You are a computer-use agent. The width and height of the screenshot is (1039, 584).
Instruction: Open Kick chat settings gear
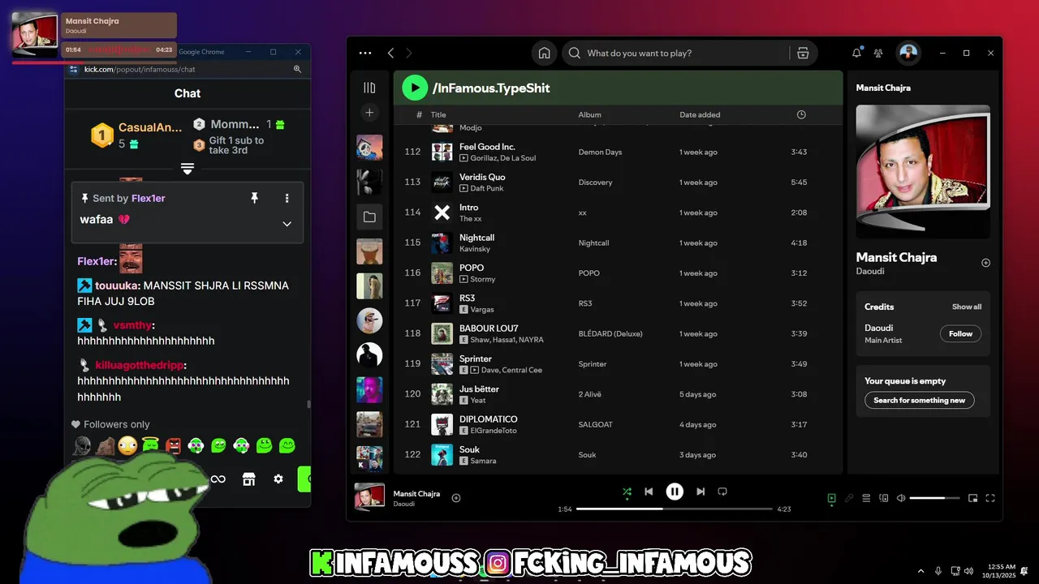[x=278, y=479]
